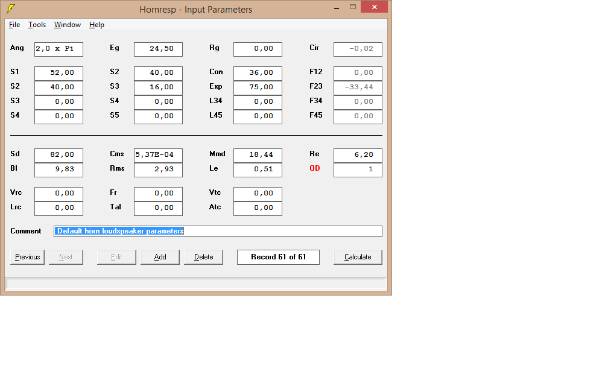Select the Exp field showing 75,00
Viewport: 608px width, 380px height.
258,87
